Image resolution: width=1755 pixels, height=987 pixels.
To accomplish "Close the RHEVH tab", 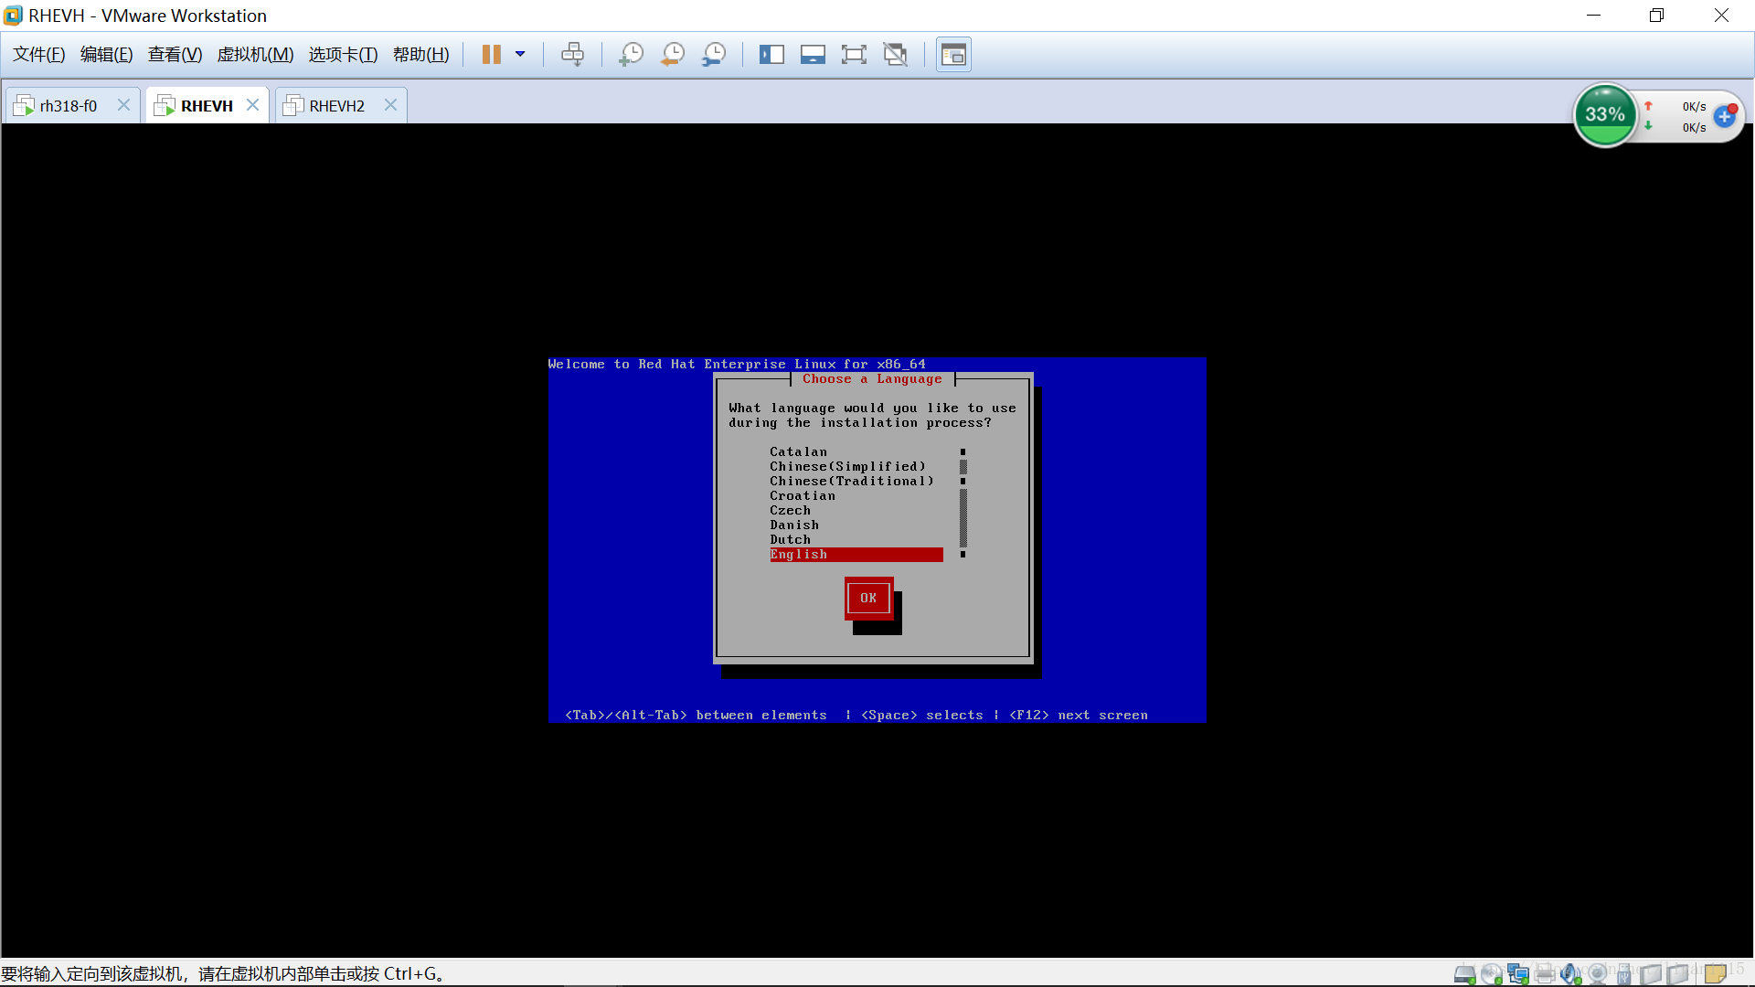I will [x=252, y=105].
